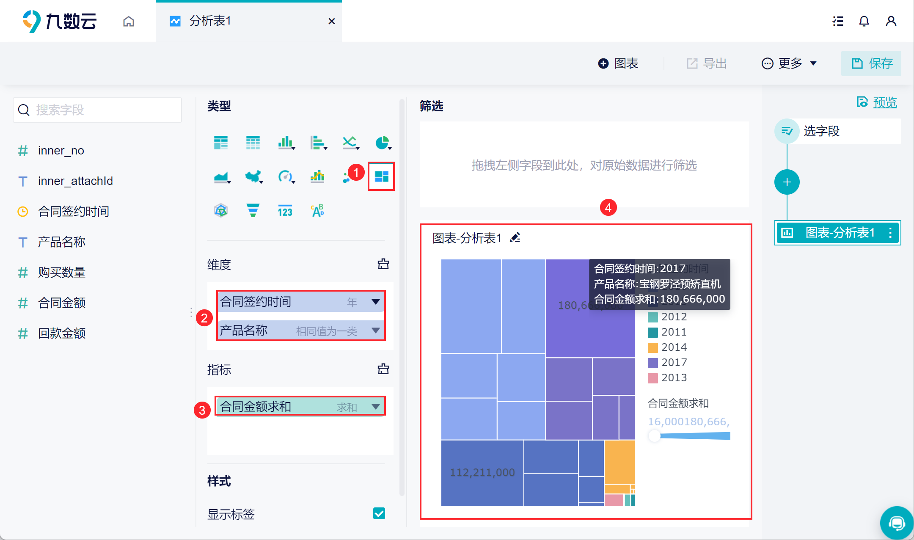Clear dimension fields with the broom icon
Viewport: 914px width, 540px height.
coord(383,264)
